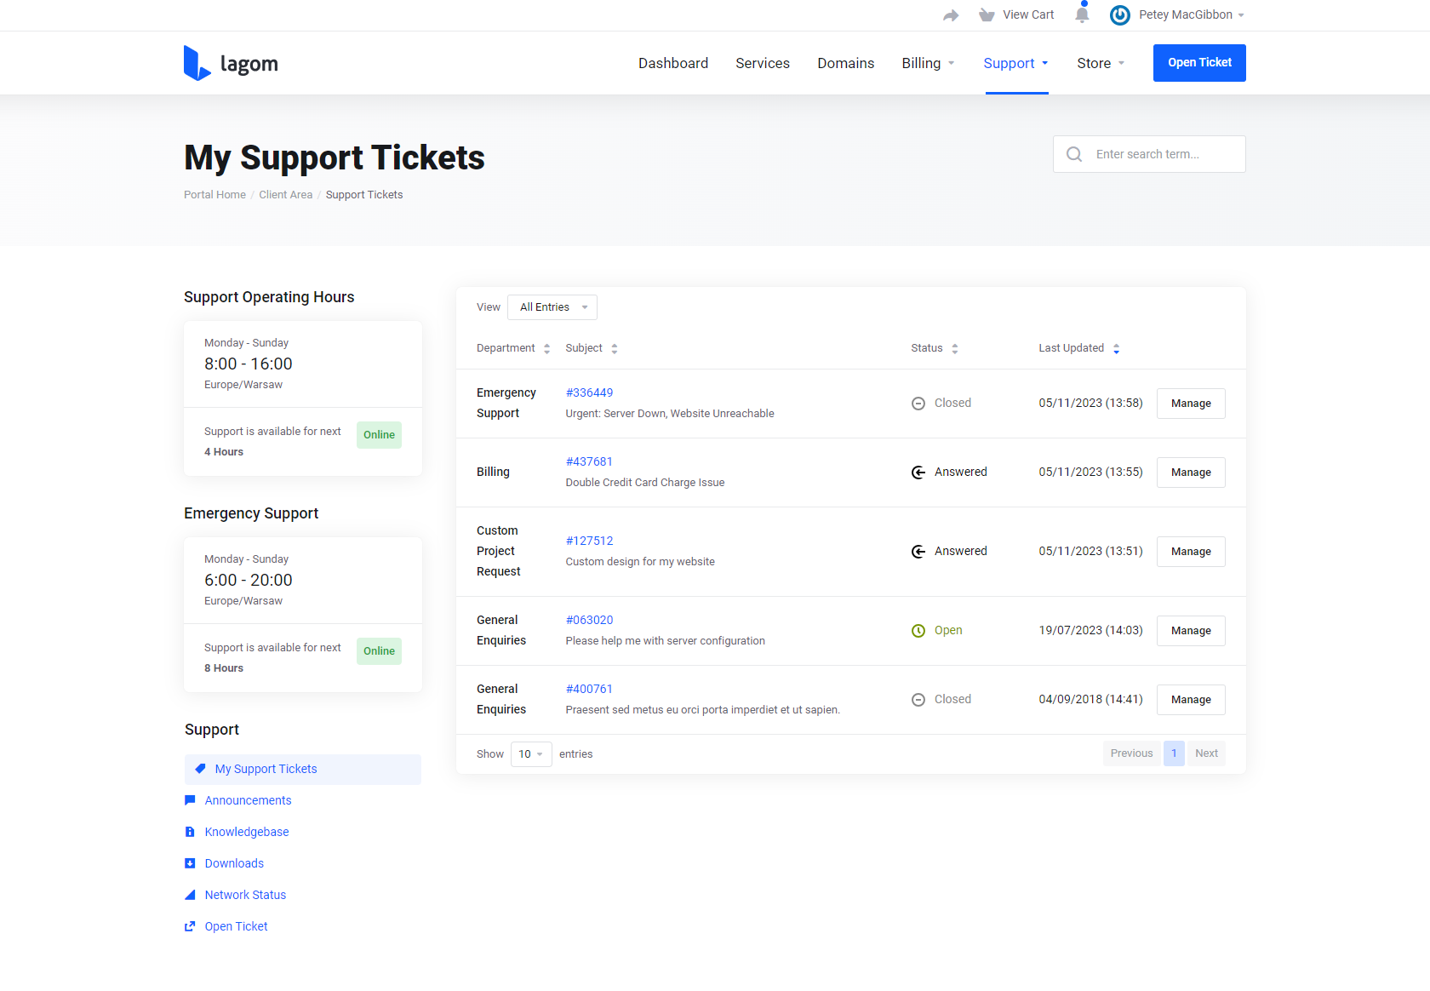This screenshot has width=1430, height=991.
Task: Expand the Billing menu dropdown
Action: 929,63
